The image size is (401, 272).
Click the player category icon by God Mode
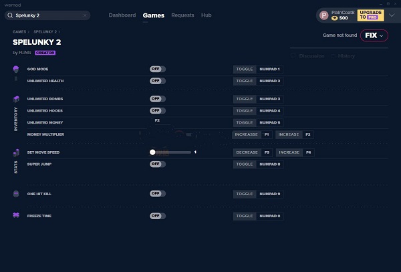[16, 69]
